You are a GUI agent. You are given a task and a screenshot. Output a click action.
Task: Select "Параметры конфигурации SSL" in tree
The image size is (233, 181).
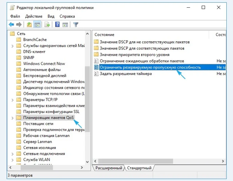(51, 111)
